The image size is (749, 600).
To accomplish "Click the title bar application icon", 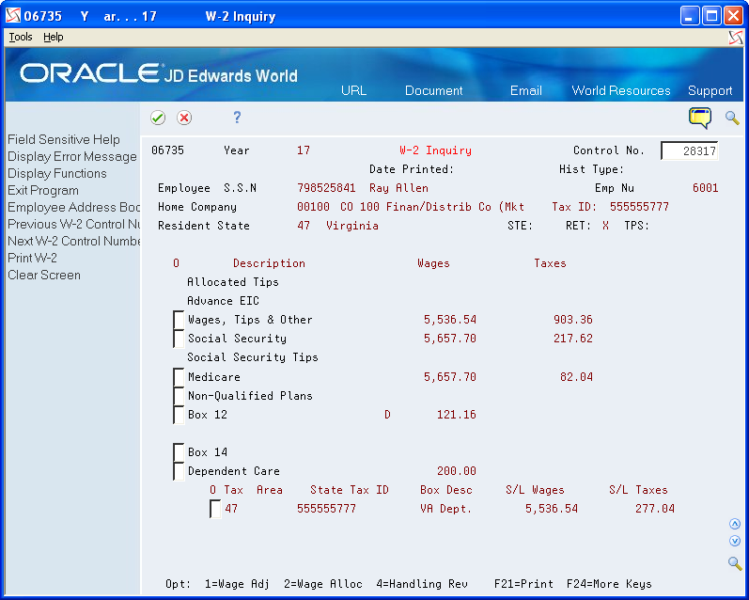I will (x=13, y=15).
